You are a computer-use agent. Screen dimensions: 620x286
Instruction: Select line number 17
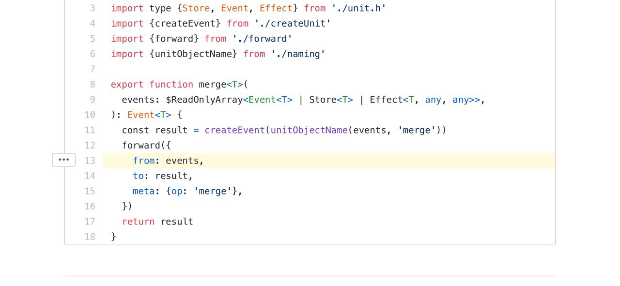(90, 222)
